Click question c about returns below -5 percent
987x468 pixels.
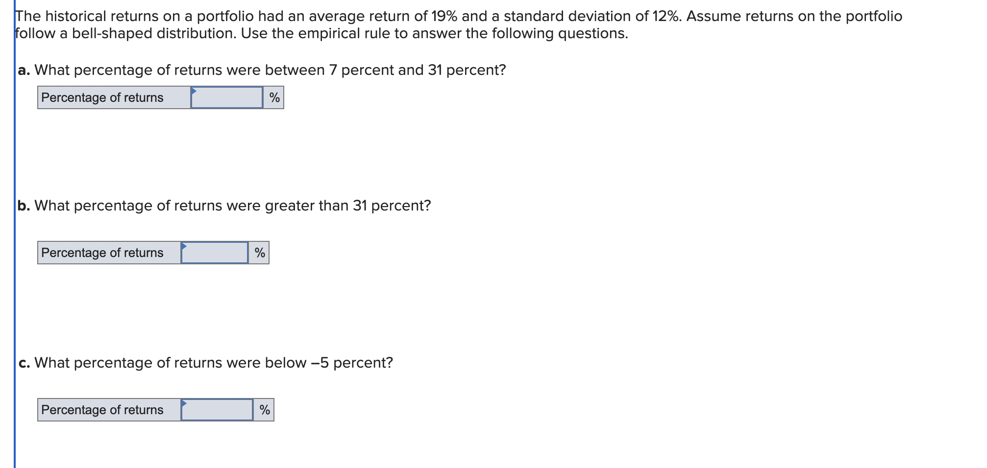pyautogui.click(x=206, y=363)
